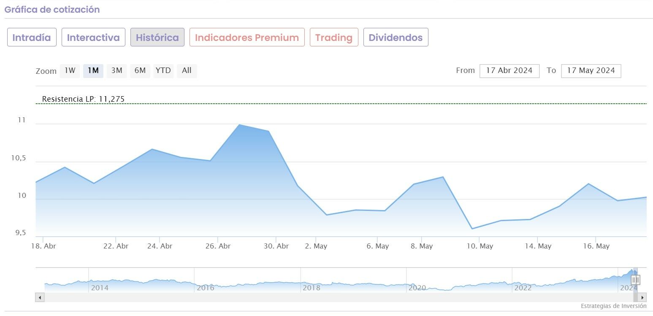Screen dimensions: 653x316
Task: Switch to the Intradía chart tab
Action: pos(32,38)
